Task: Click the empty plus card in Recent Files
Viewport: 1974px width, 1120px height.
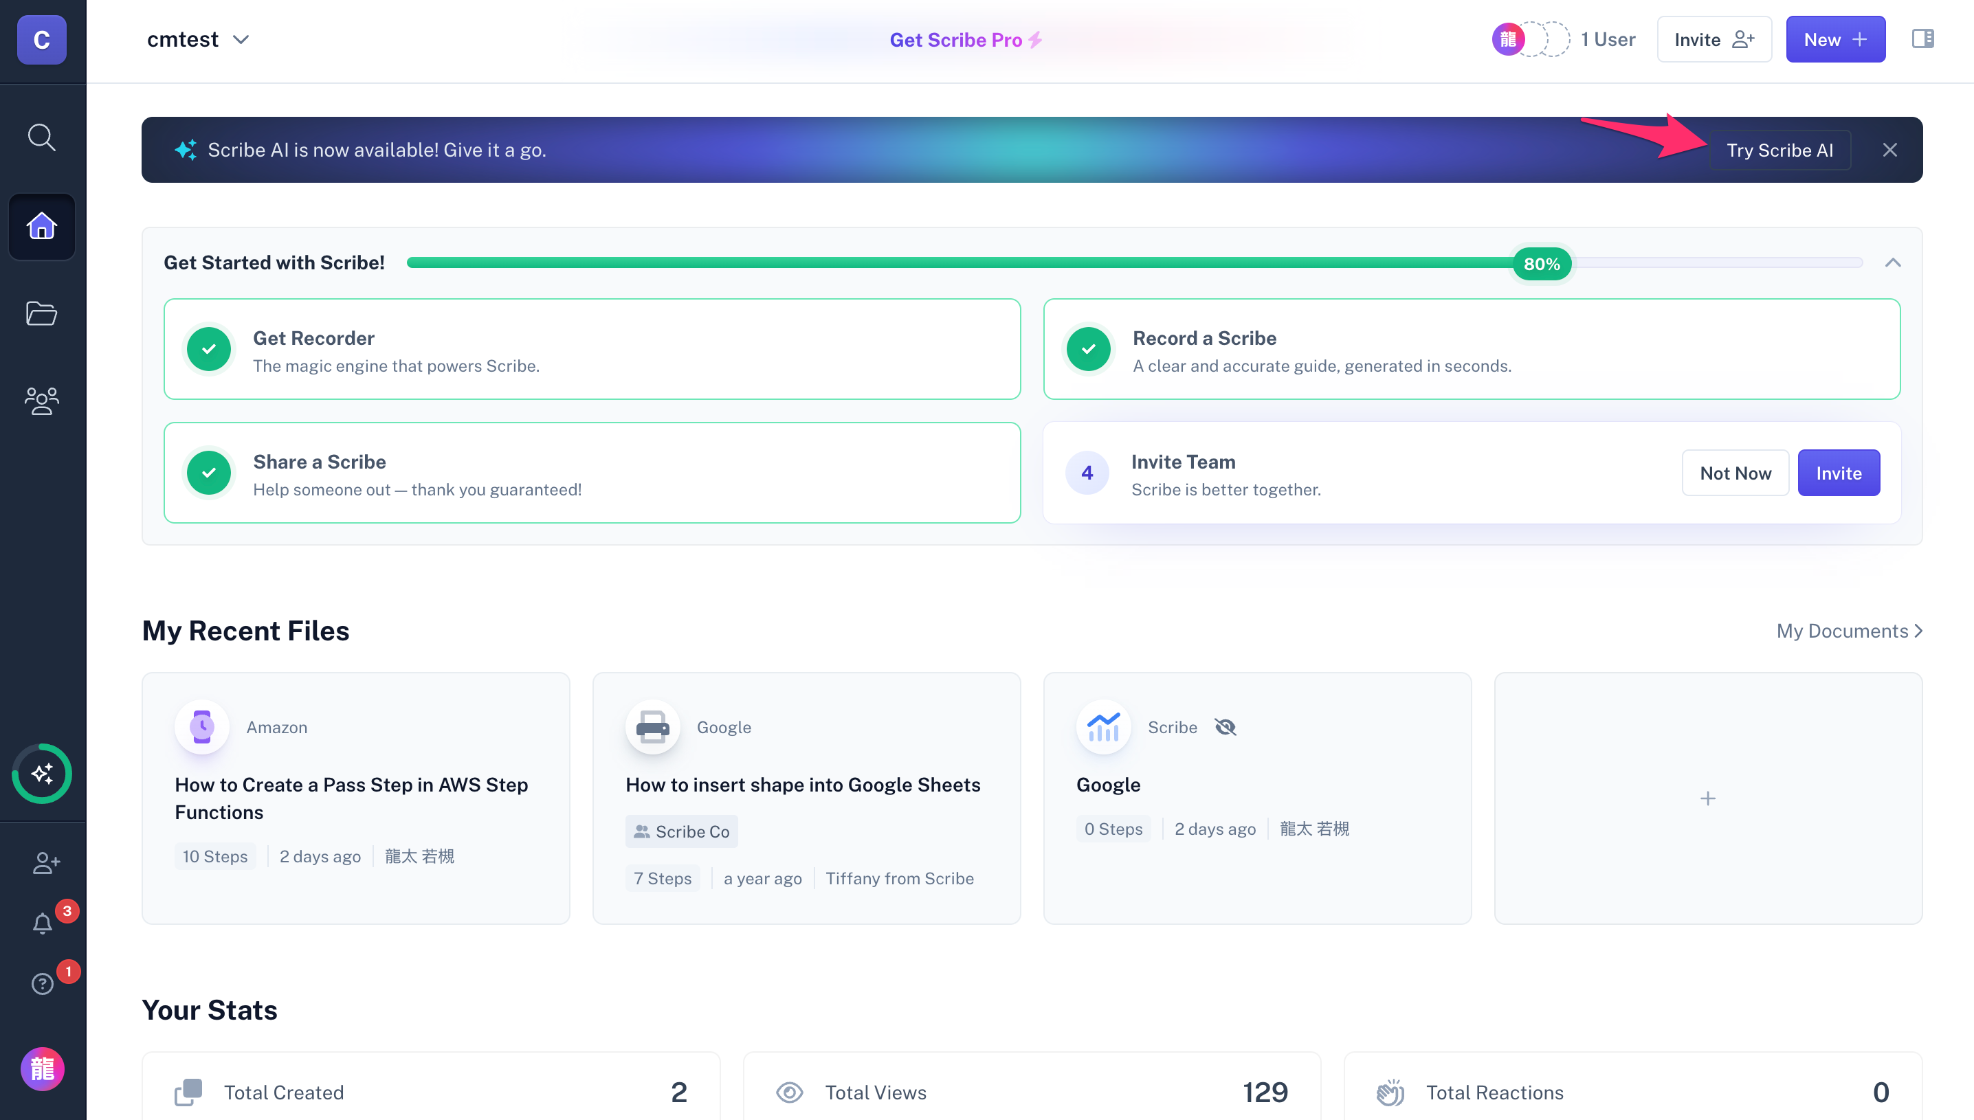Action: 1707,798
